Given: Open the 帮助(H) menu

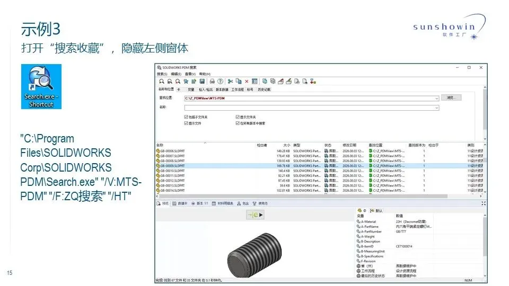Looking at the screenshot, I should pos(205,74).
